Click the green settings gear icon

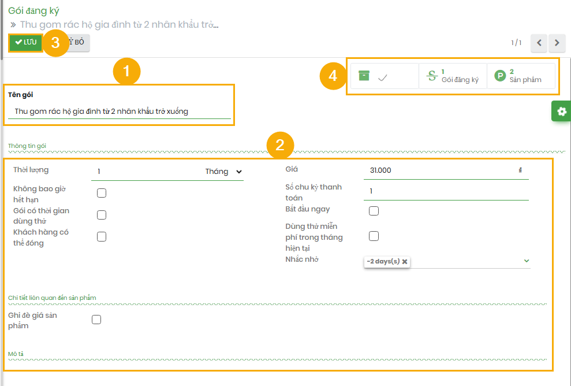click(561, 111)
